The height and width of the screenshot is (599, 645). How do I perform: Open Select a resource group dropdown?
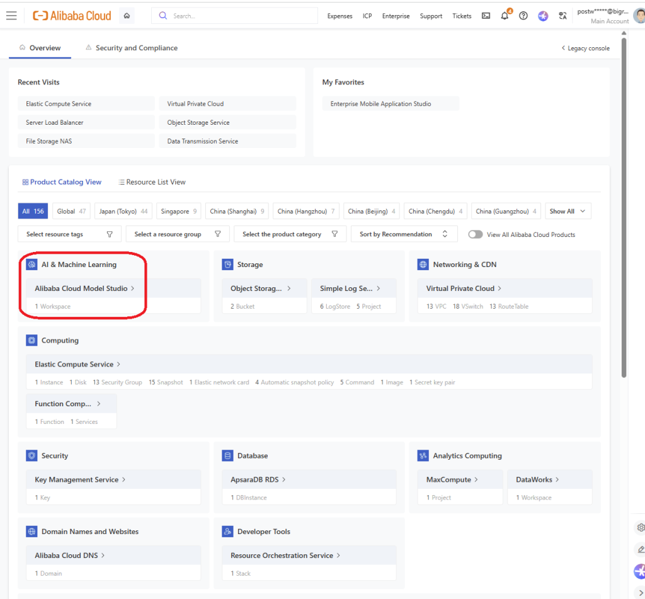(177, 234)
